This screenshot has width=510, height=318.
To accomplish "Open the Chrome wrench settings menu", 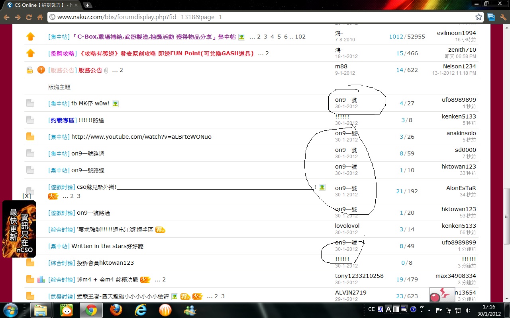I will [503, 17].
